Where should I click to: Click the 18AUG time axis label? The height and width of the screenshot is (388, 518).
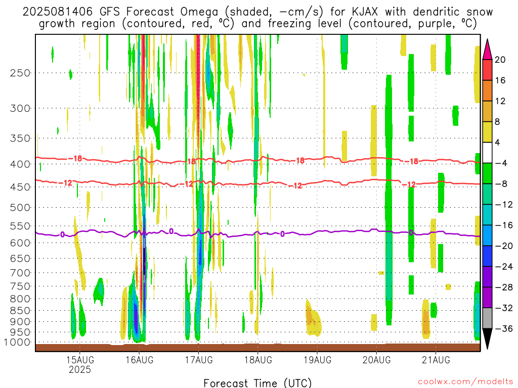pyautogui.click(x=258, y=360)
